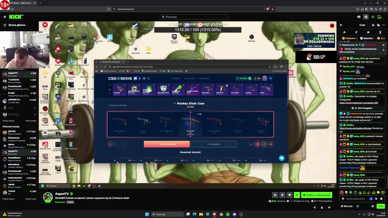Click the Windows taskbar search box
Image resolution: width=388 pixels, height=218 pixels.
[167, 214]
